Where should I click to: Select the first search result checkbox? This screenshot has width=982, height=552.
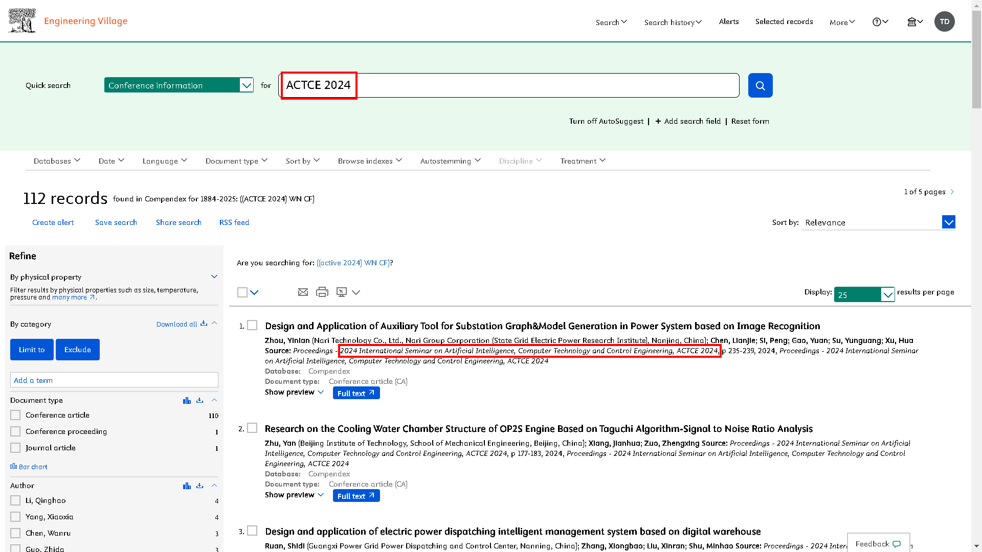pyautogui.click(x=252, y=326)
